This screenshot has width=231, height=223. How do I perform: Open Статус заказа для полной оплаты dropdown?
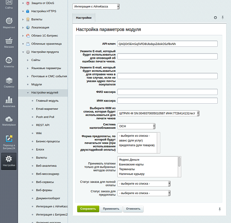point(144,183)
